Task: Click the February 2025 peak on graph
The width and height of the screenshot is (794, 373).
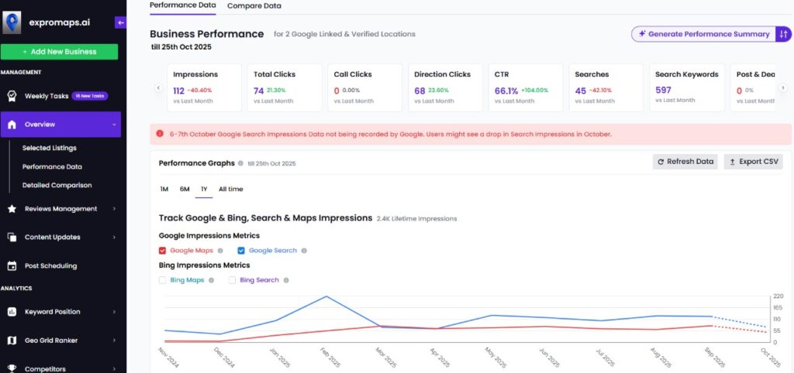Action: tap(327, 296)
